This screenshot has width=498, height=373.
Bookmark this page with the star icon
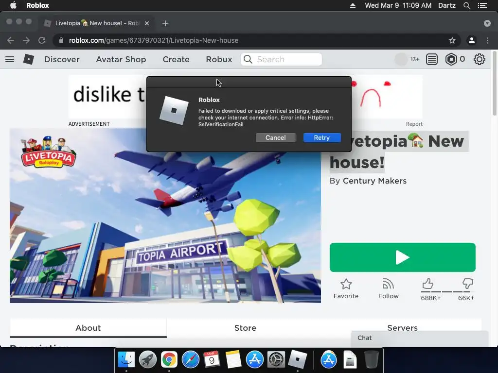pos(452,40)
